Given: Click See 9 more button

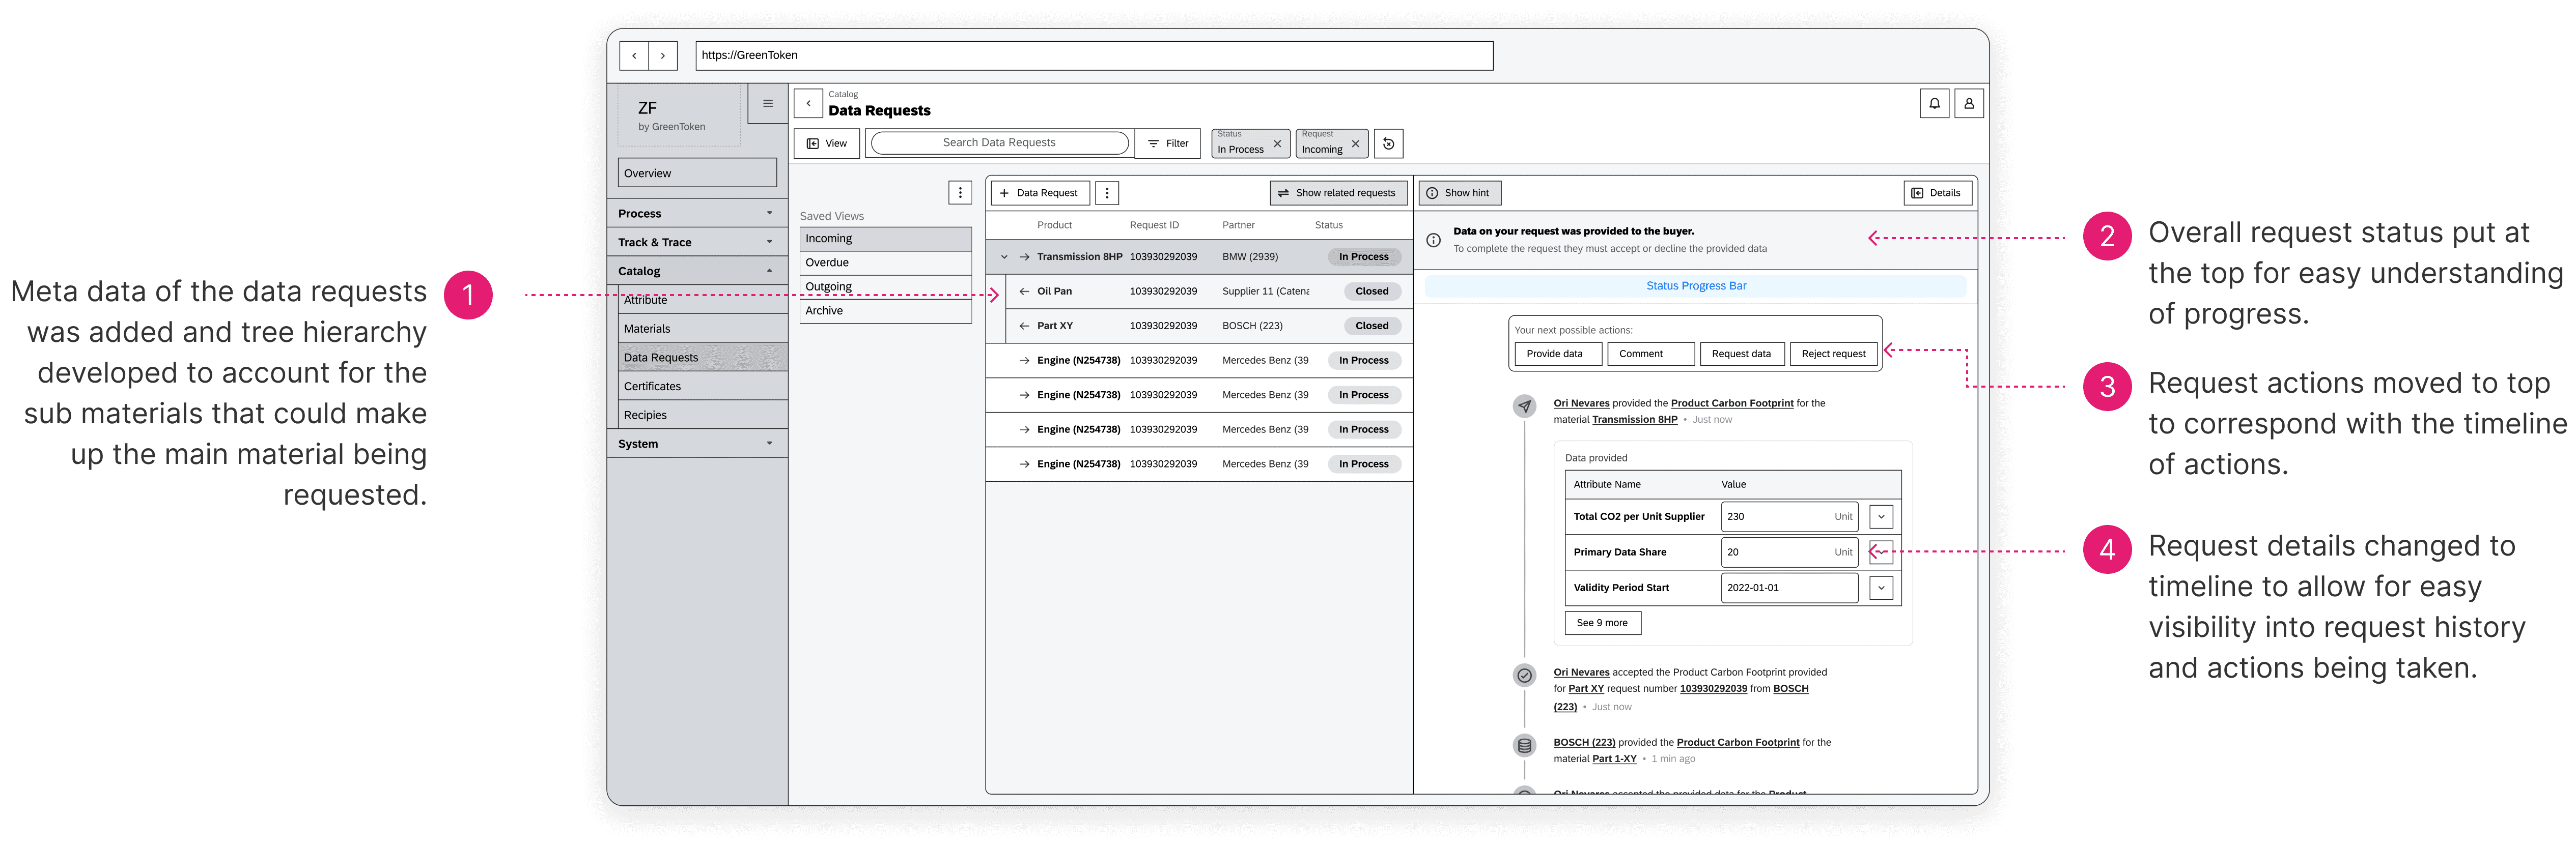Looking at the screenshot, I should coord(1602,623).
